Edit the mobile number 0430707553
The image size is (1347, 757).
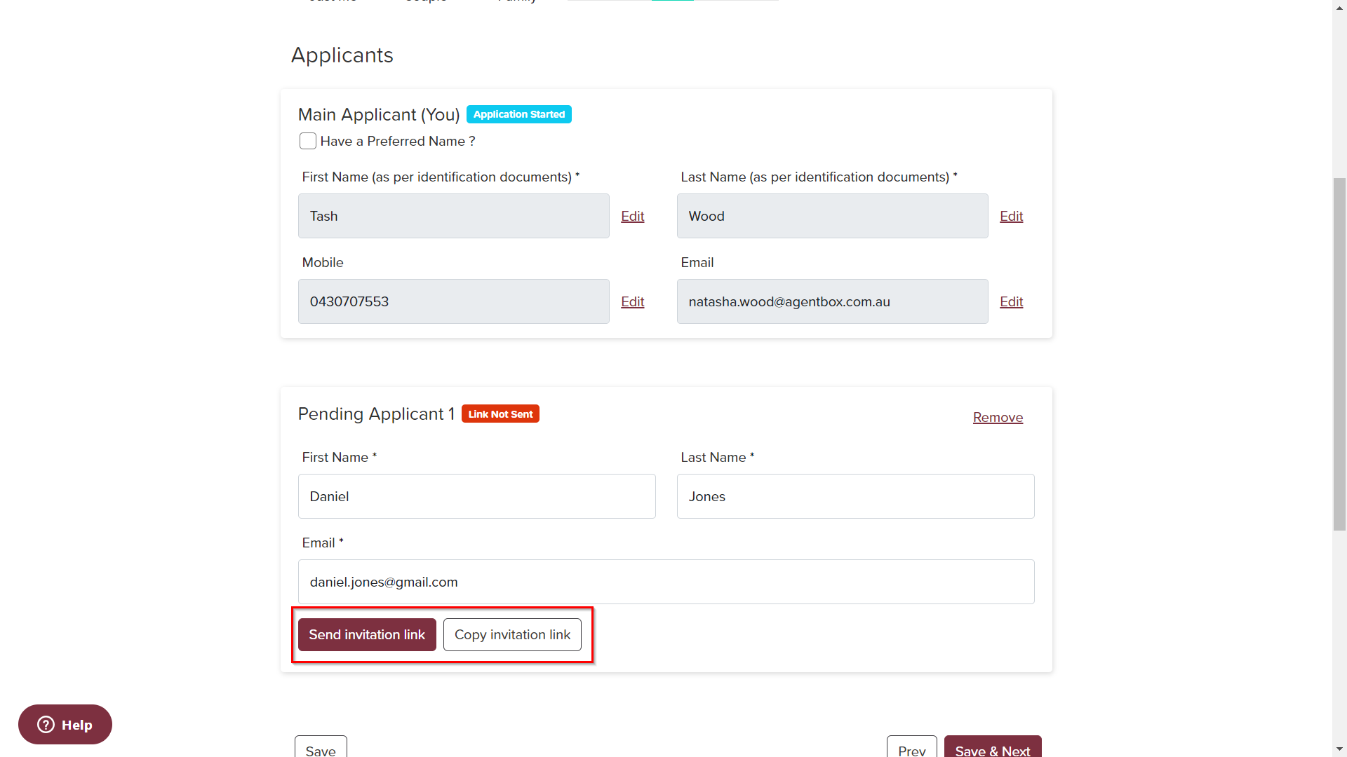[632, 301]
